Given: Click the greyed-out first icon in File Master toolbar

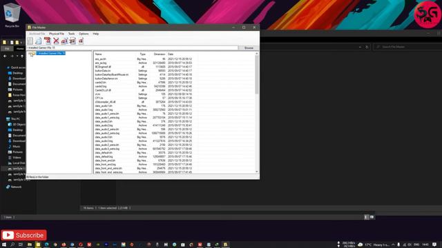Looking at the screenshot, I should [30, 41].
